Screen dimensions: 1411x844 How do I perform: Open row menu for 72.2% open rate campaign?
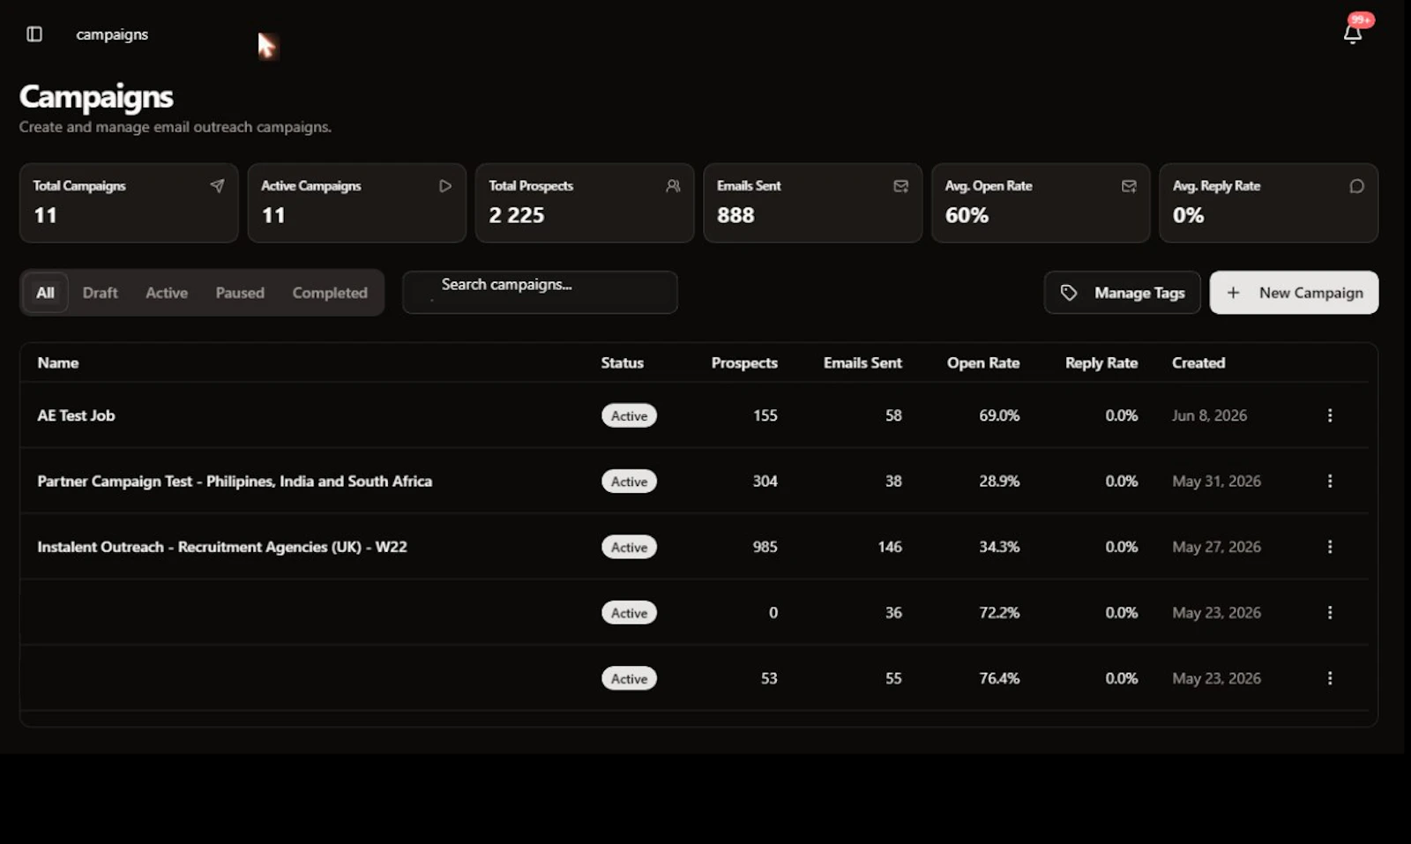[1330, 612]
